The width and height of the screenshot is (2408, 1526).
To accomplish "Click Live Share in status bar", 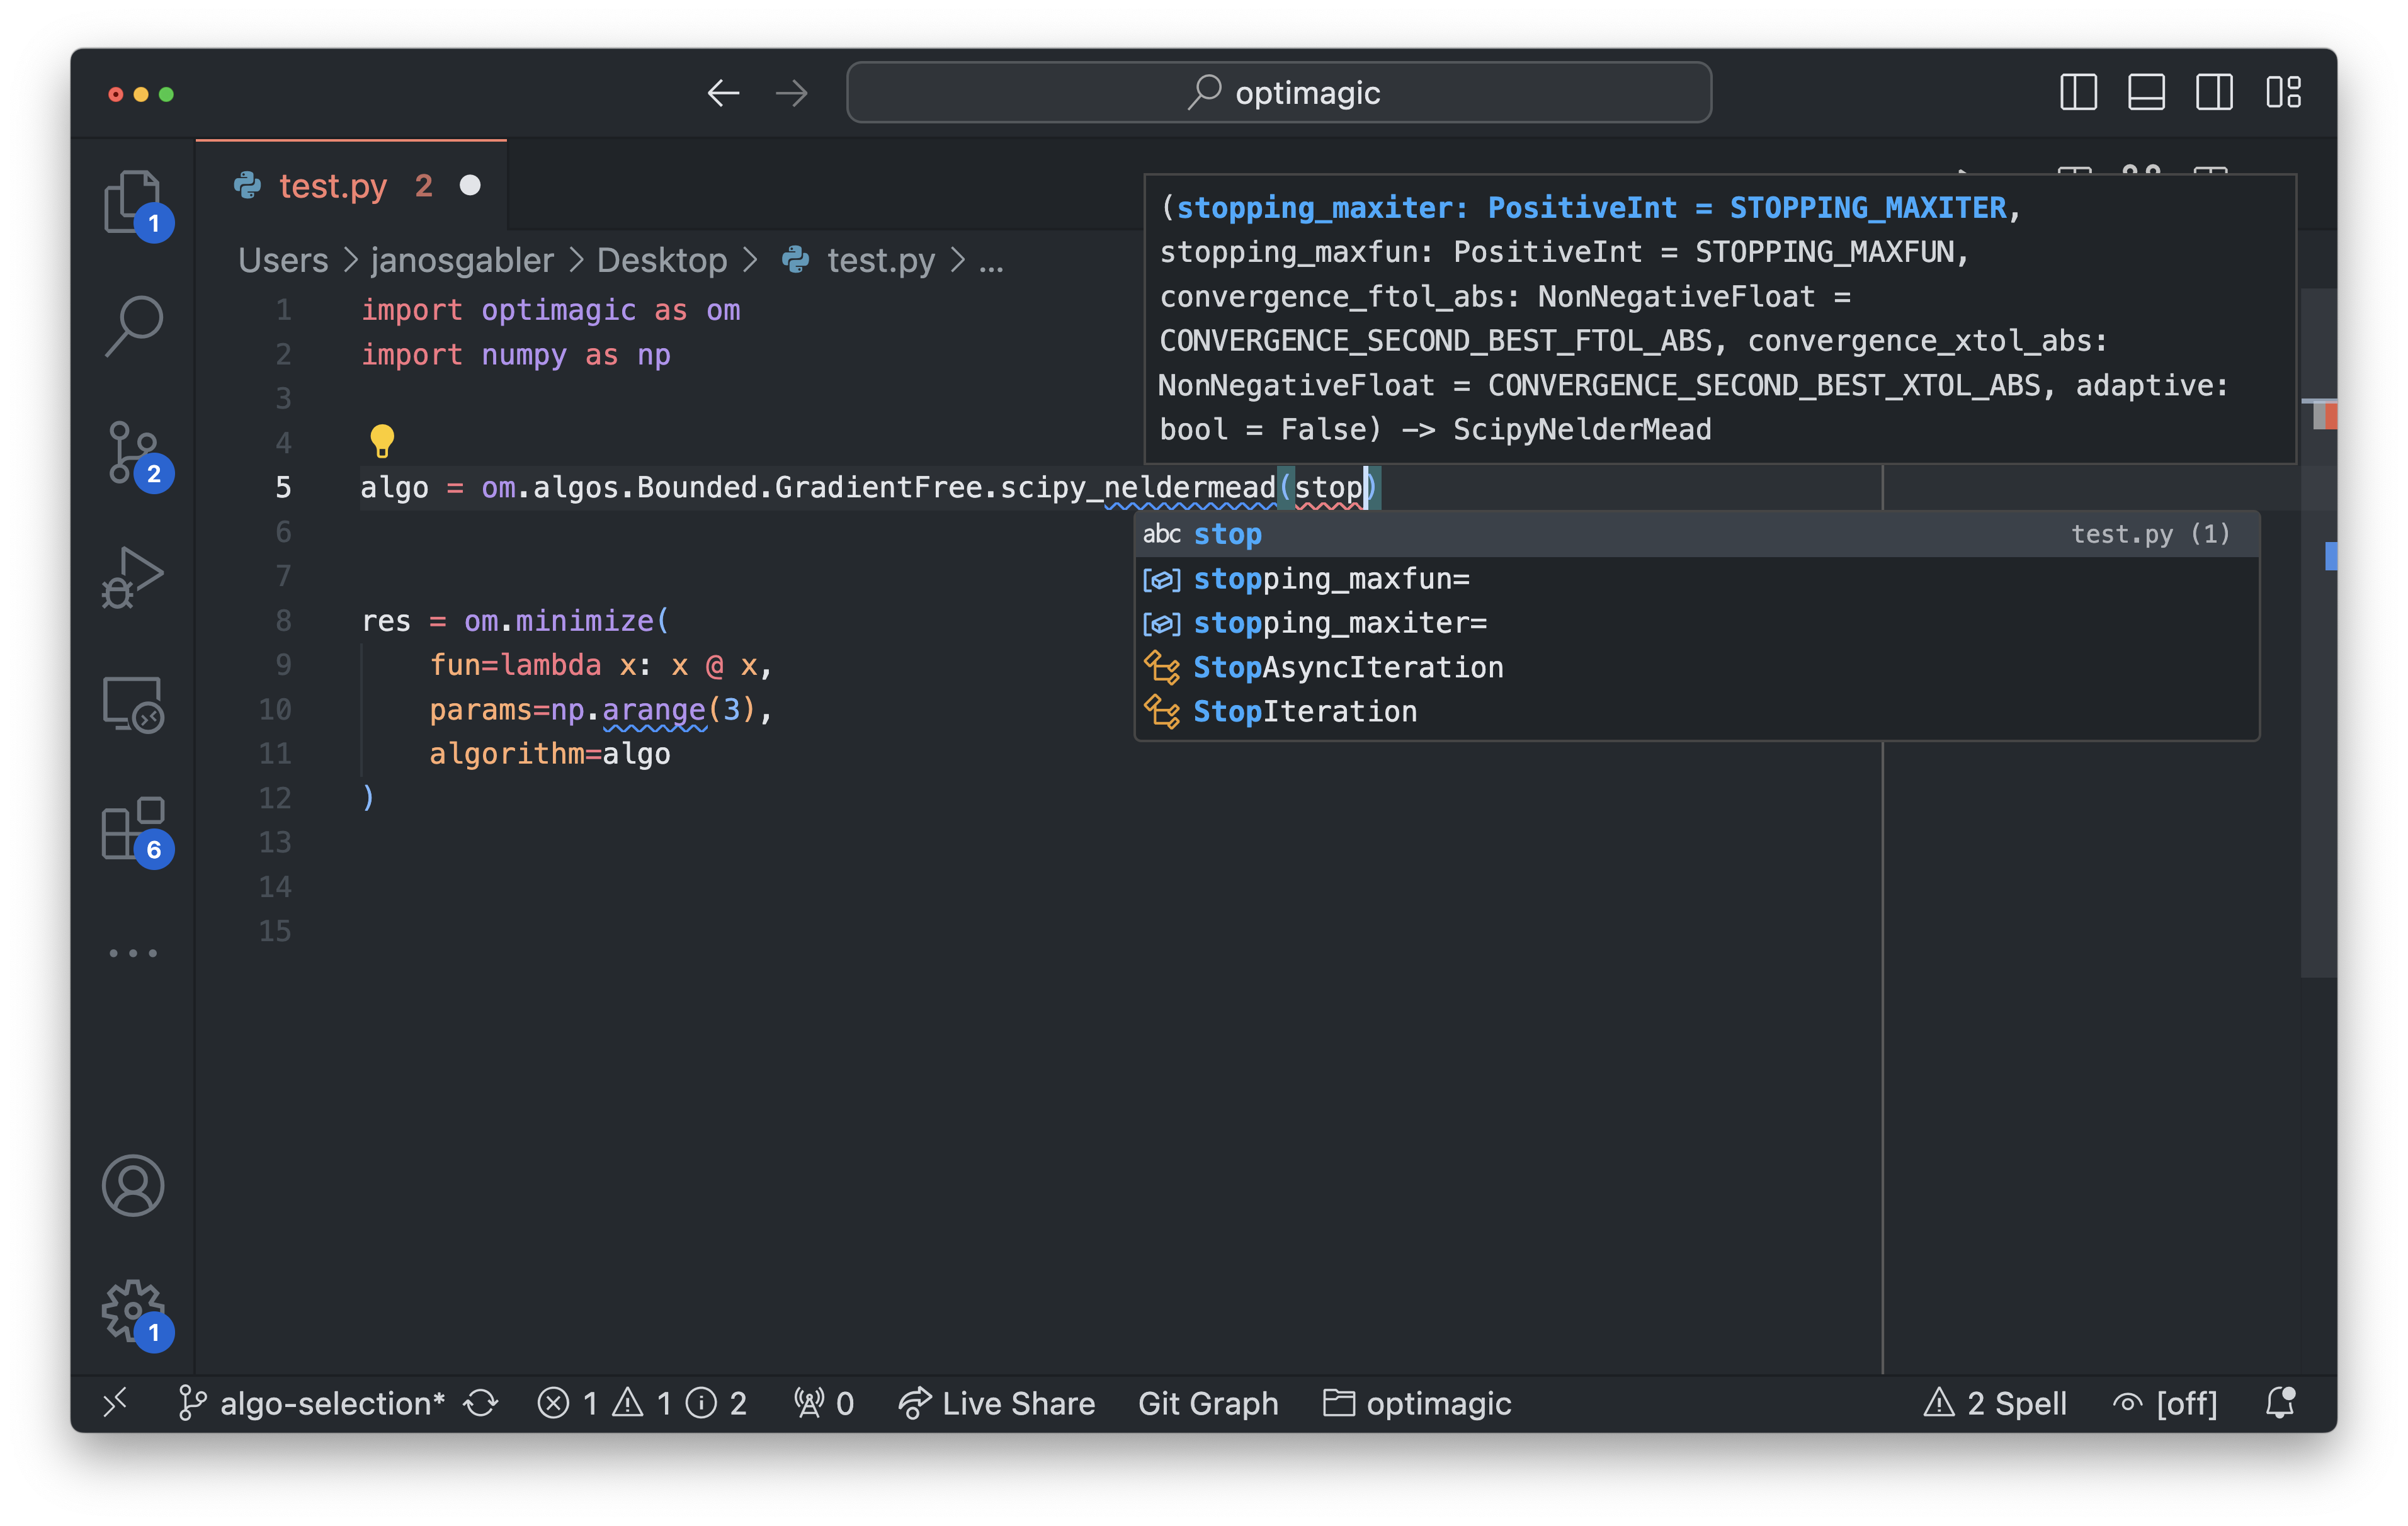I will tap(996, 1403).
